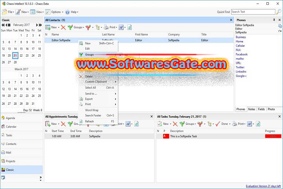Switch to the Fields tab
This screenshot has height=189, width=283.
tap(261, 109)
